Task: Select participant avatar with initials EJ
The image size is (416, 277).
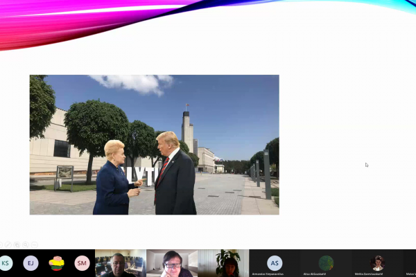Action: tap(31, 263)
